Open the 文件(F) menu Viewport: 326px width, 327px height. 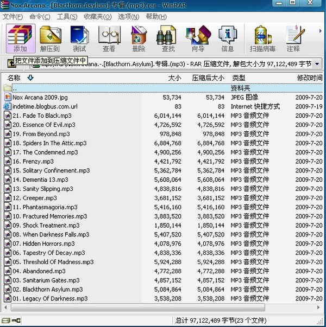tap(12, 17)
